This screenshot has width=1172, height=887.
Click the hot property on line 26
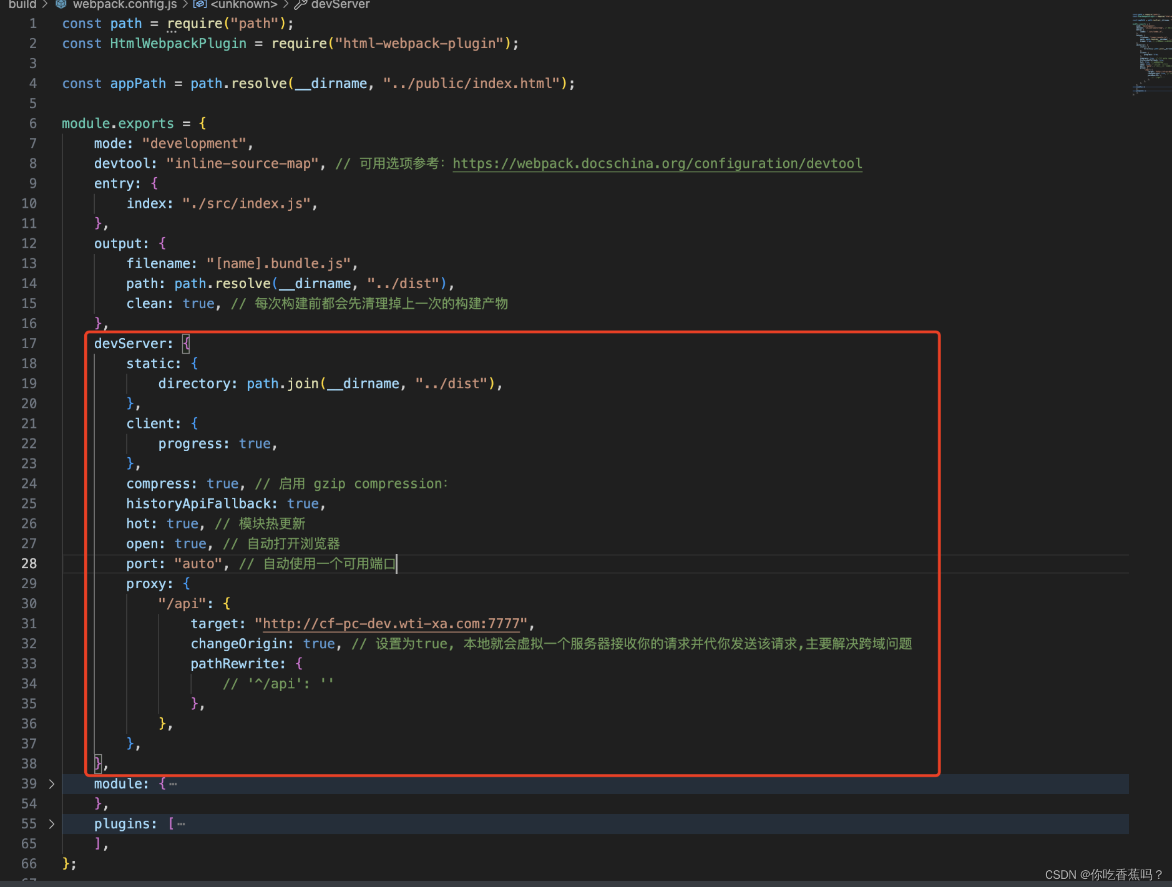click(138, 524)
